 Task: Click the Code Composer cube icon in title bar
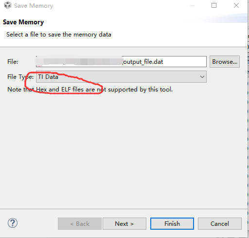click(x=7, y=5)
